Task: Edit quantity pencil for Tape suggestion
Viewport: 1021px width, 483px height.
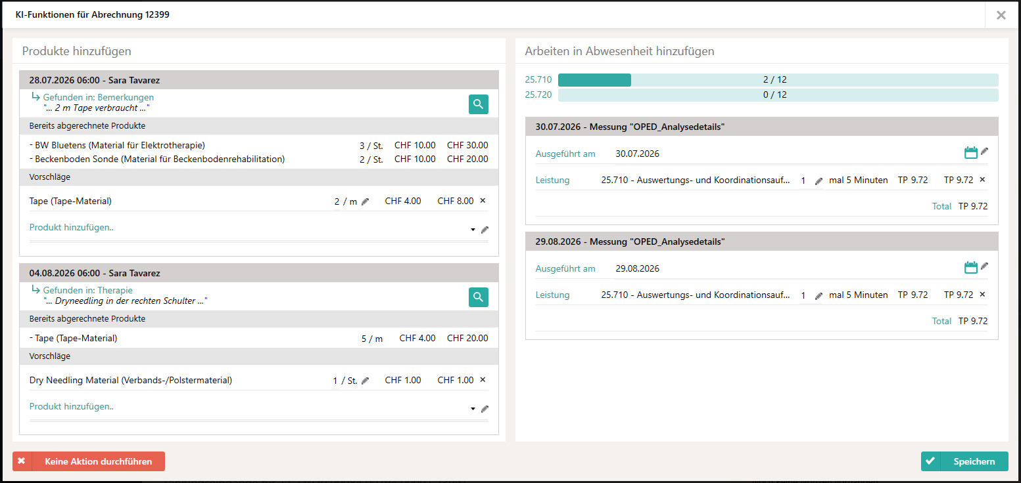Action: (x=366, y=201)
